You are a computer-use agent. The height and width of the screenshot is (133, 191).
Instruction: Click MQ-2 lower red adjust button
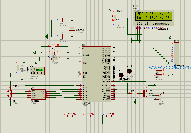8,96
